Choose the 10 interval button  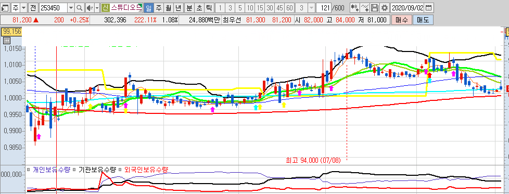pos(250,7)
